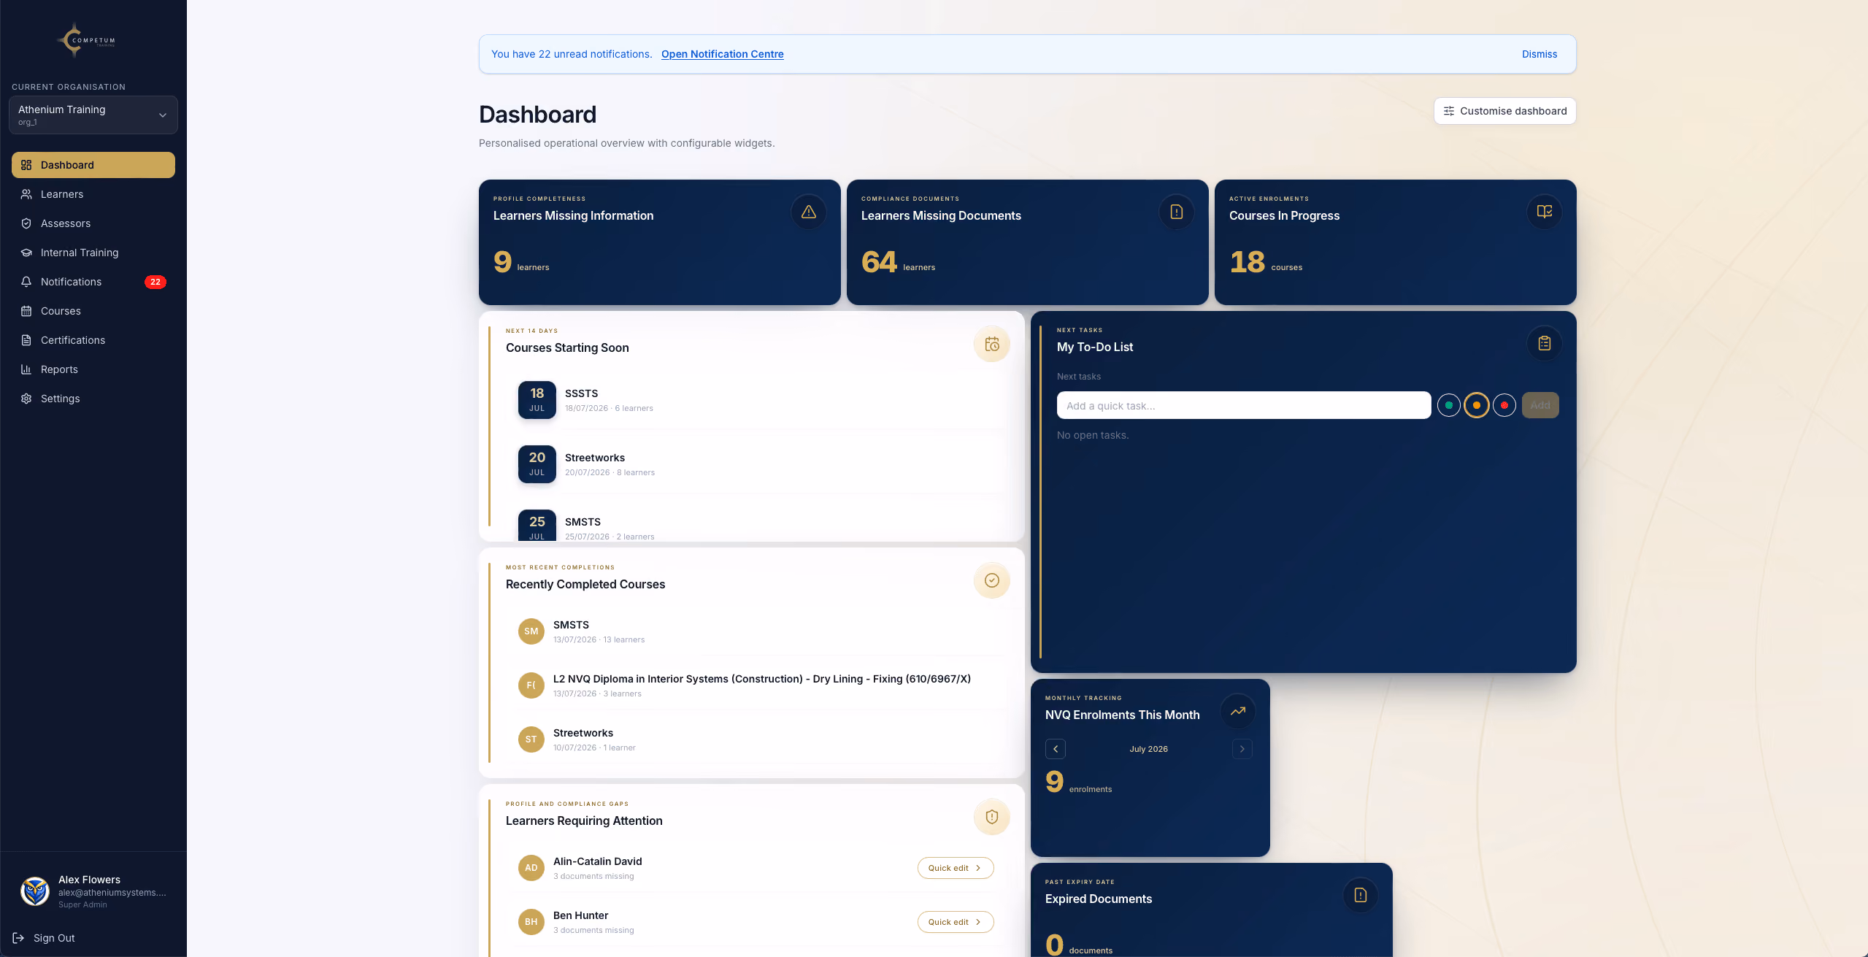This screenshot has width=1868, height=957.
Task: Click the Competum logo in sidebar
Action: tap(87, 40)
